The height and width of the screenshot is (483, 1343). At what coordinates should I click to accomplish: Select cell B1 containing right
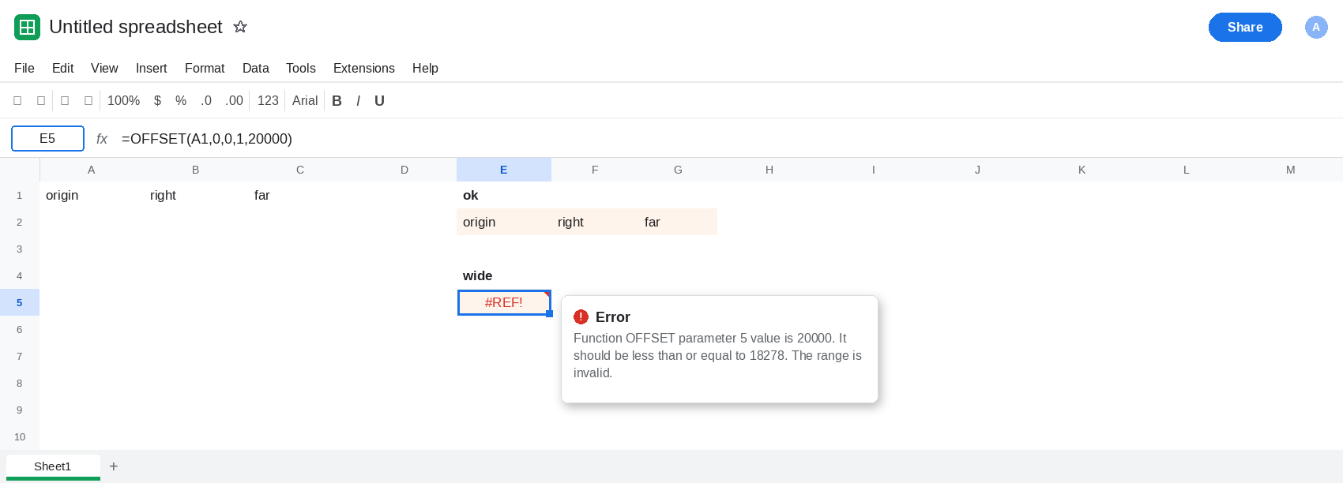(196, 195)
